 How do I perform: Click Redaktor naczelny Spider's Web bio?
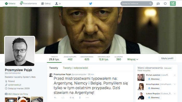coord(20,77)
